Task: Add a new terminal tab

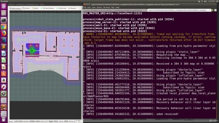Action: point(212,10)
